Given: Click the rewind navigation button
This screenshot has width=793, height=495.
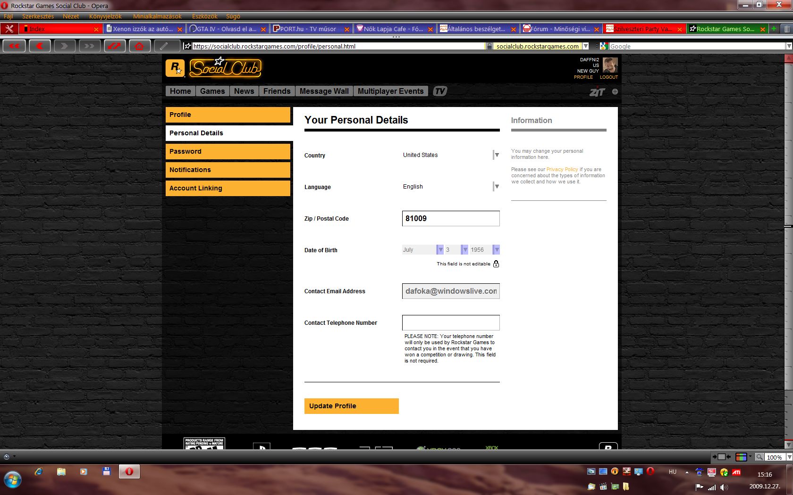Looking at the screenshot, I should [x=14, y=46].
